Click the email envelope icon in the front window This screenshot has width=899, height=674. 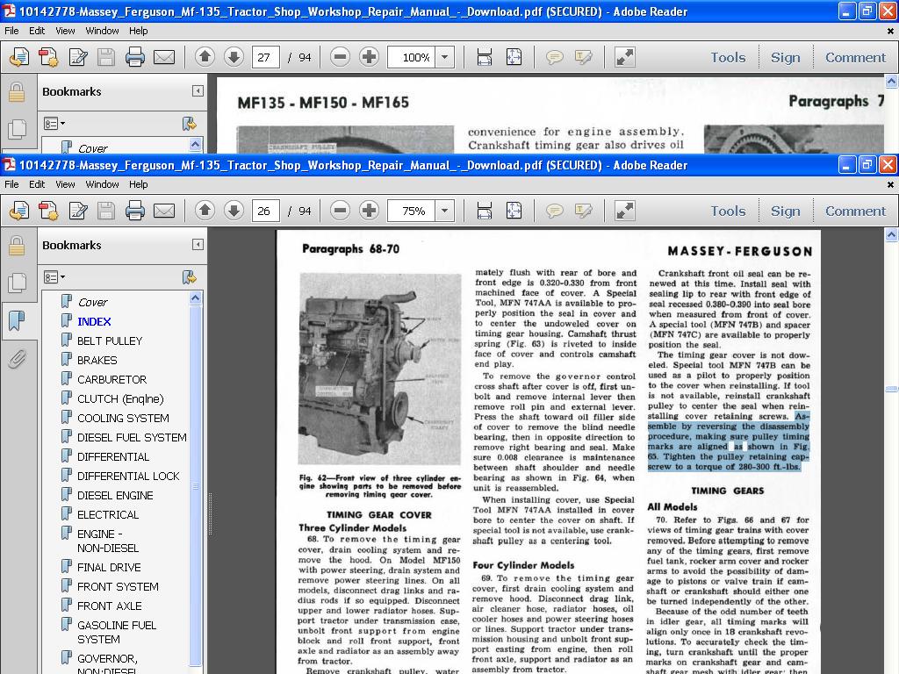(x=164, y=211)
